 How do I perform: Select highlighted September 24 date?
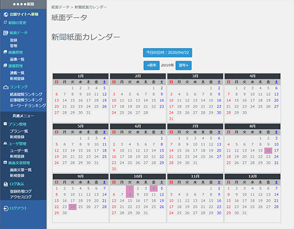(72, 207)
